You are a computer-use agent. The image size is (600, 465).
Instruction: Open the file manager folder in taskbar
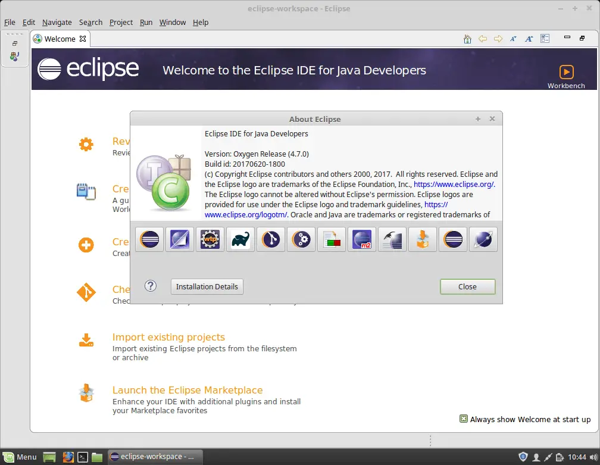tap(97, 457)
